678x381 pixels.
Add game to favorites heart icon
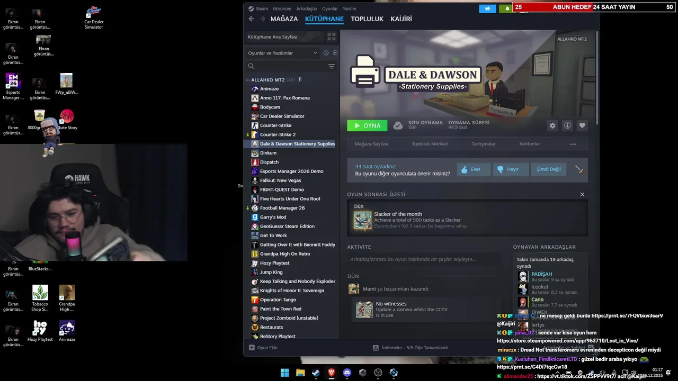582,125
